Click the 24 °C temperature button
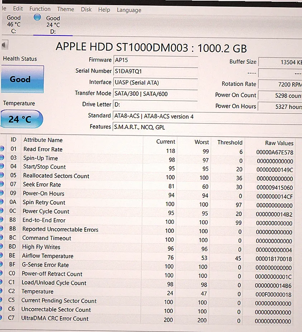Image resolution: width=302 pixels, height=332 pixels. click(x=21, y=119)
